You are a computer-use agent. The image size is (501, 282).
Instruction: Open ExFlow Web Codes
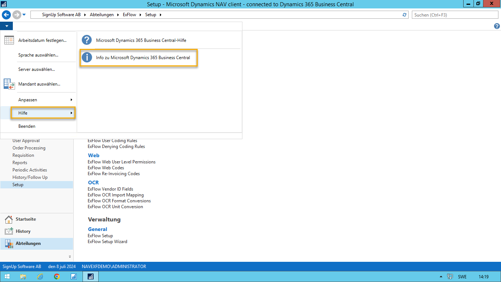coord(106,168)
